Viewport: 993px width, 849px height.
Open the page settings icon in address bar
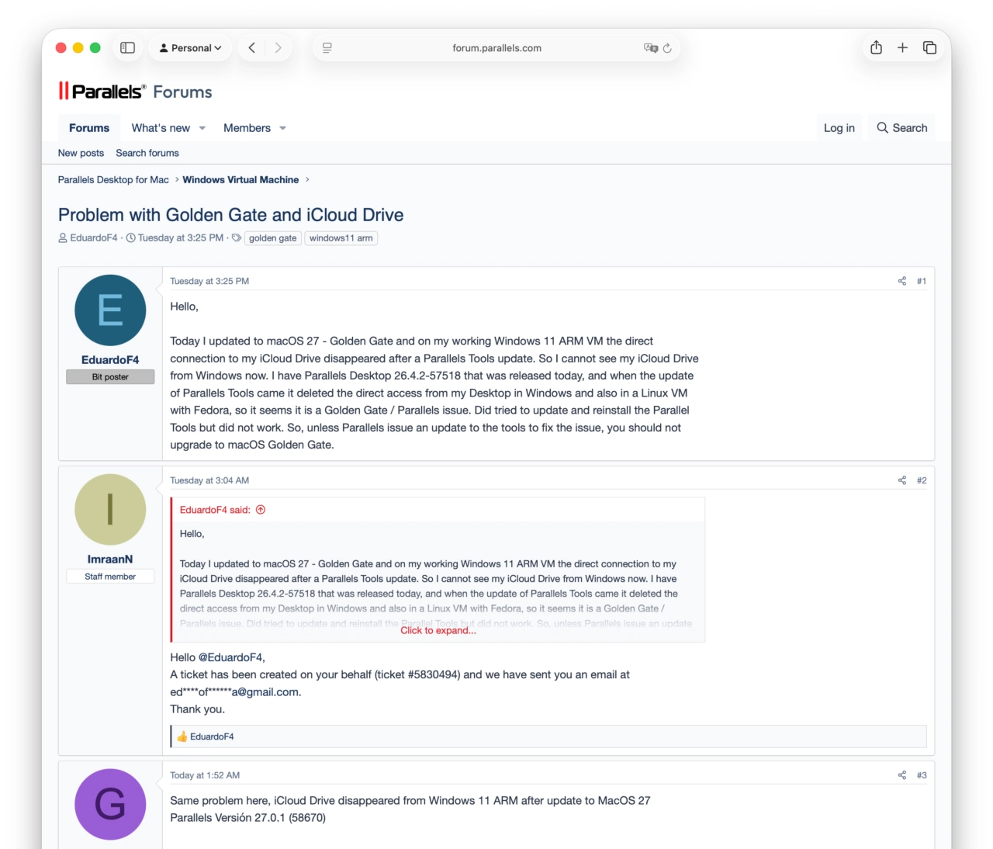point(327,48)
